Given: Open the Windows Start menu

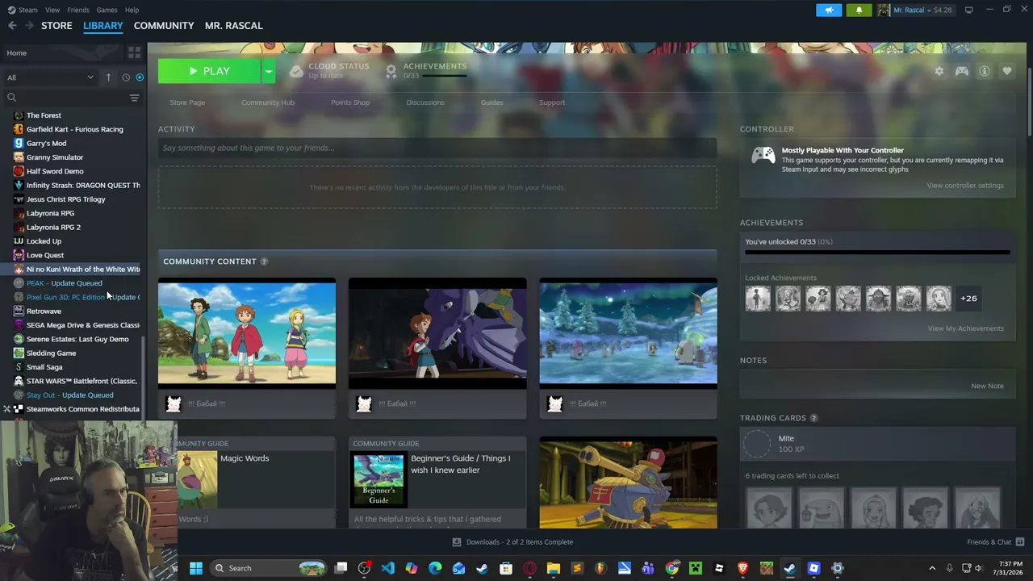Looking at the screenshot, I should 195,568.
